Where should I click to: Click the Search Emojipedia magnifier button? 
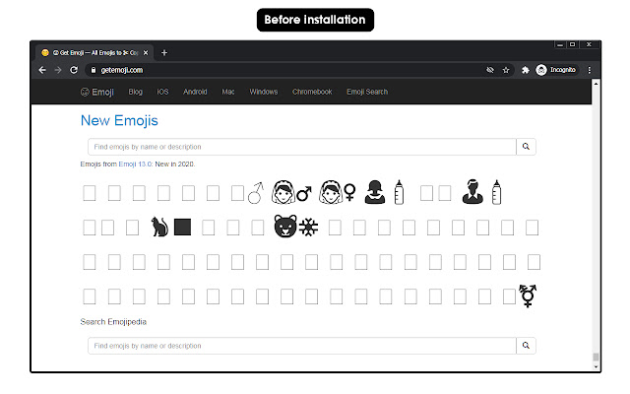526,346
